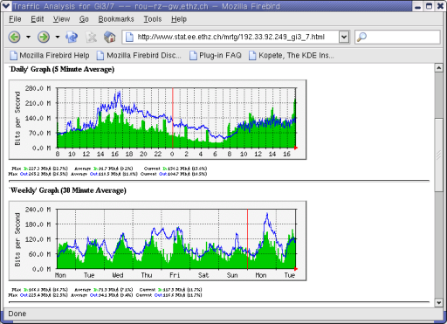Click the vertical scrollbar thumb
447x324 pixels.
click(439, 155)
